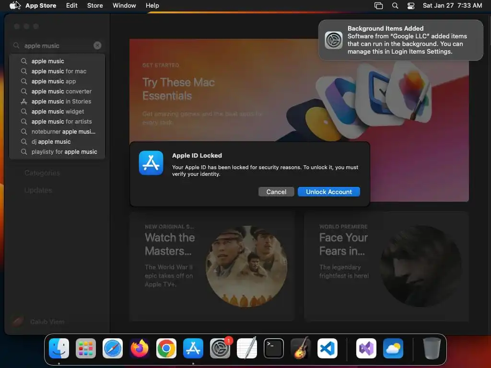Click the App Store icon in the dialog
491x368 pixels.
[151, 163]
